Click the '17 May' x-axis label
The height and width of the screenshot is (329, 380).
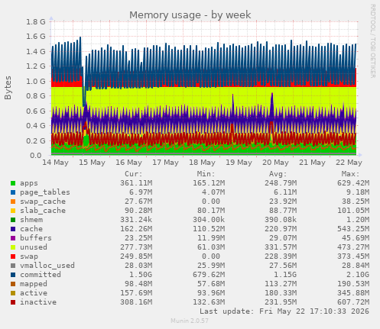[x=166, y=163]
